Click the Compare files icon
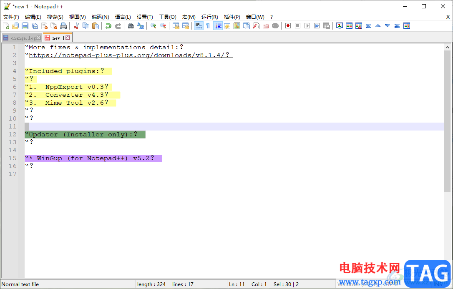 point(349,26)
